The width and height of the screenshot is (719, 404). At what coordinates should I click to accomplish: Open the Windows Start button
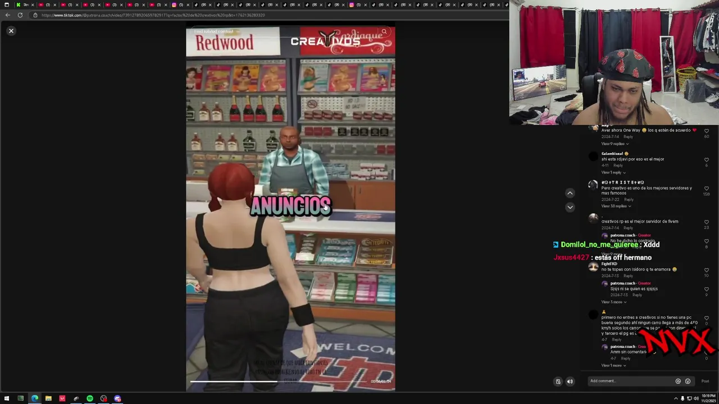[7, 399]
